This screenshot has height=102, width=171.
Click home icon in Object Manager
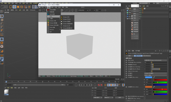pos(164,6)
